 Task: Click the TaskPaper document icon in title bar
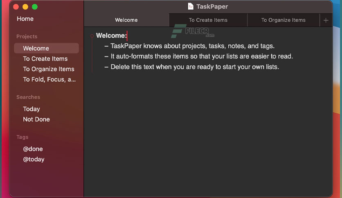click(x=190, y=7)
